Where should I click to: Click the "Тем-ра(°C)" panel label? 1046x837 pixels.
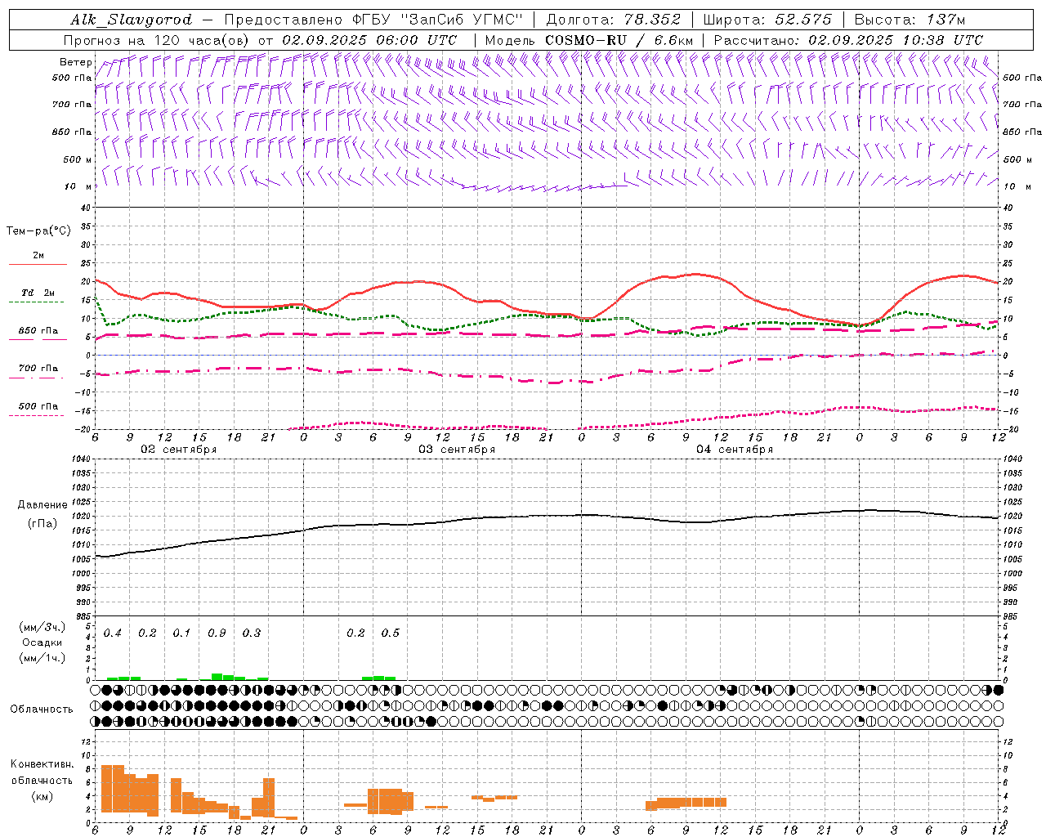tap(38, 231)
